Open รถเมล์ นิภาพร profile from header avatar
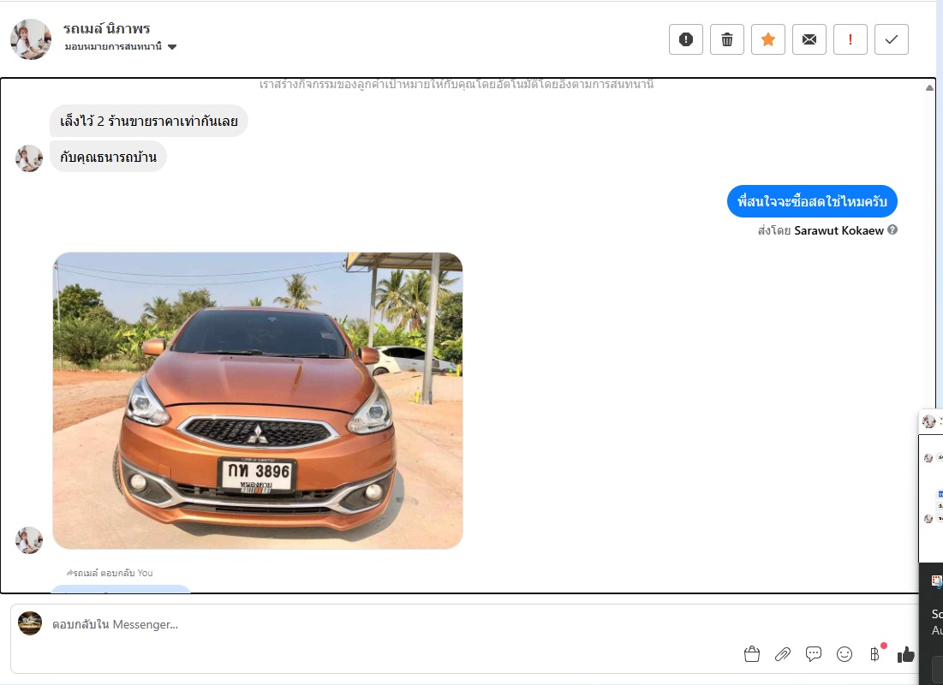Screen dimensions: 943x685 click(31, 39)
